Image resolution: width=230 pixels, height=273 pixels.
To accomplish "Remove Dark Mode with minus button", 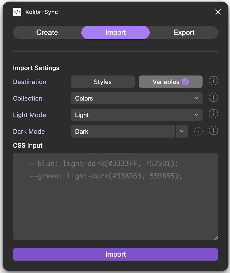I will click(198, 131).
